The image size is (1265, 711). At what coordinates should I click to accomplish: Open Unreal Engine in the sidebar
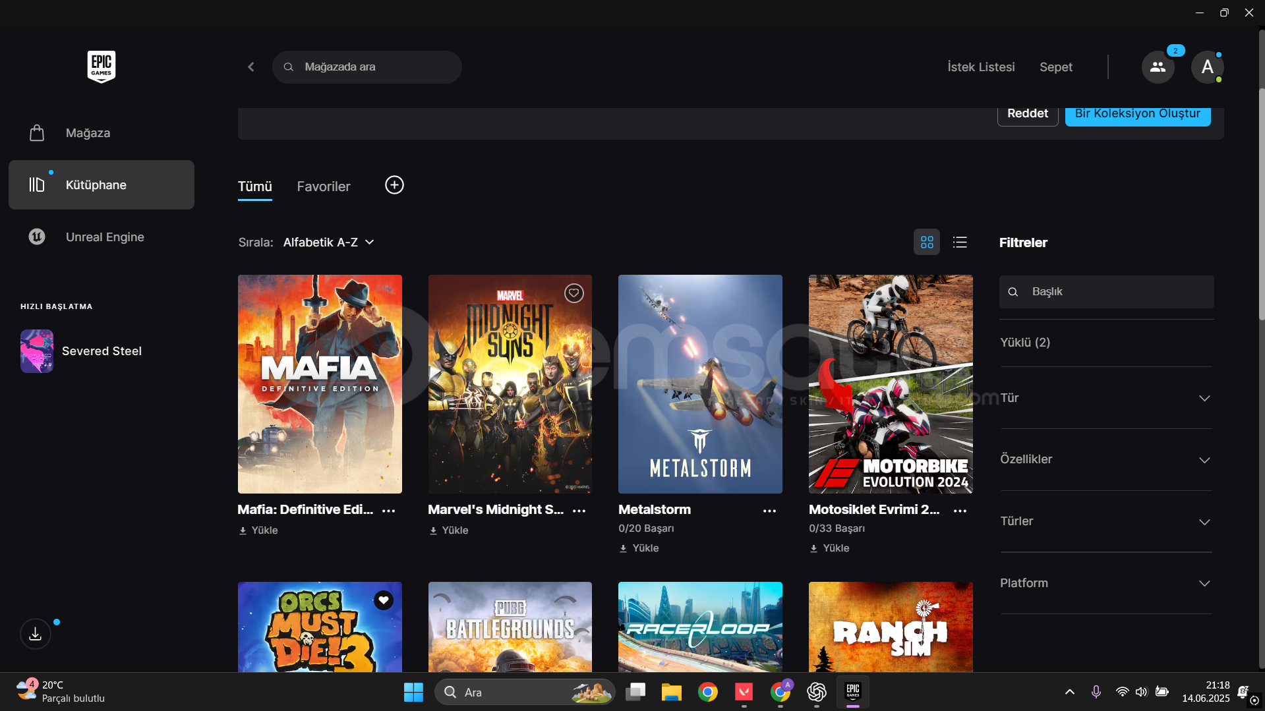(102, 237)
